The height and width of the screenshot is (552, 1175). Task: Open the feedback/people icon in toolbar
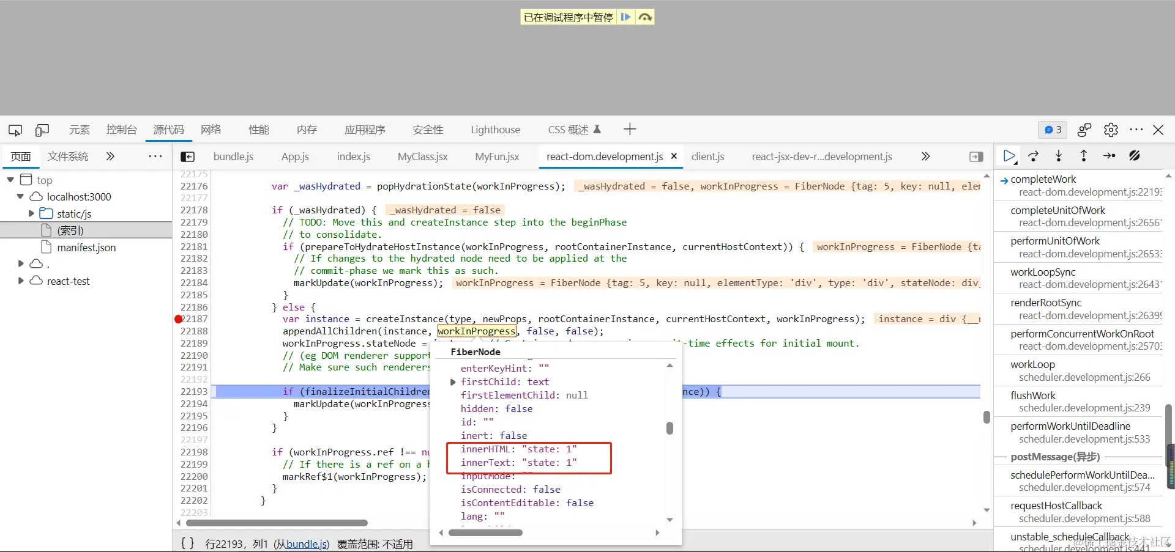[x=1084, y=130]
